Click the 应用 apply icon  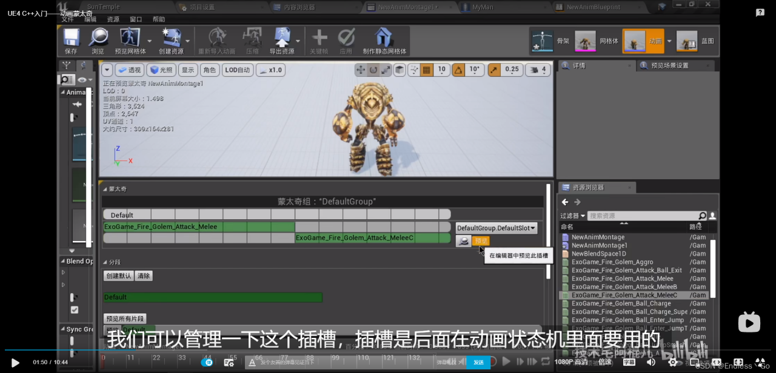pyautogui.click(x=346, y=37)
